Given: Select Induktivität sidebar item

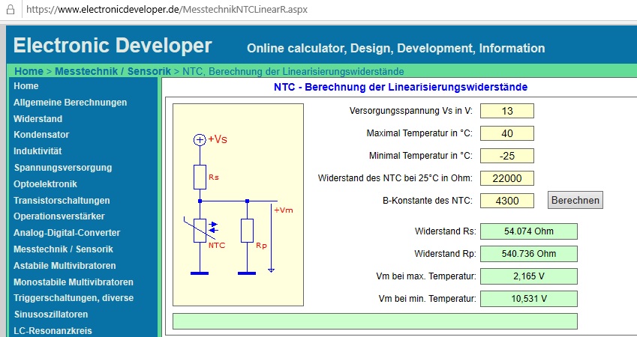Looking at the screenshot, I should click(x=38, y=151).
